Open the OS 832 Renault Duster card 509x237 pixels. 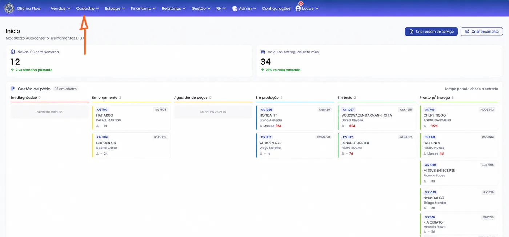[x=377, y=146]
